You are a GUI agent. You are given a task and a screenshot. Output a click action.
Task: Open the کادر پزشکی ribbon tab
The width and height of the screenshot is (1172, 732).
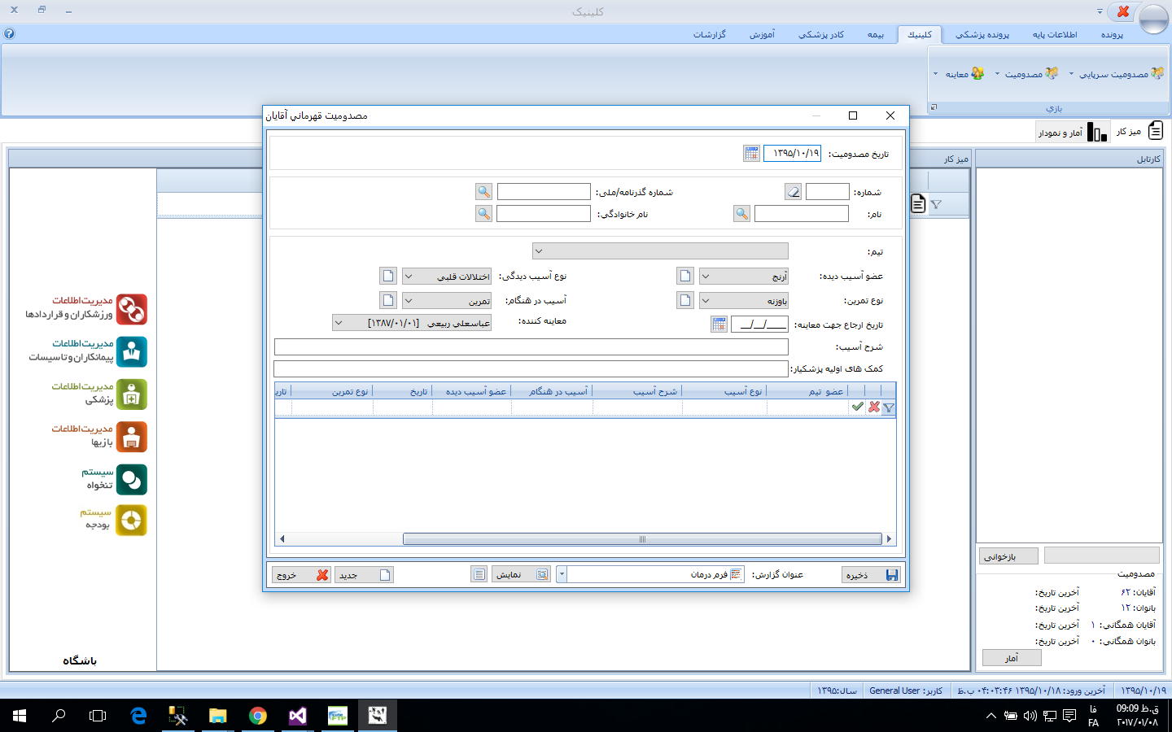point(820,34)
